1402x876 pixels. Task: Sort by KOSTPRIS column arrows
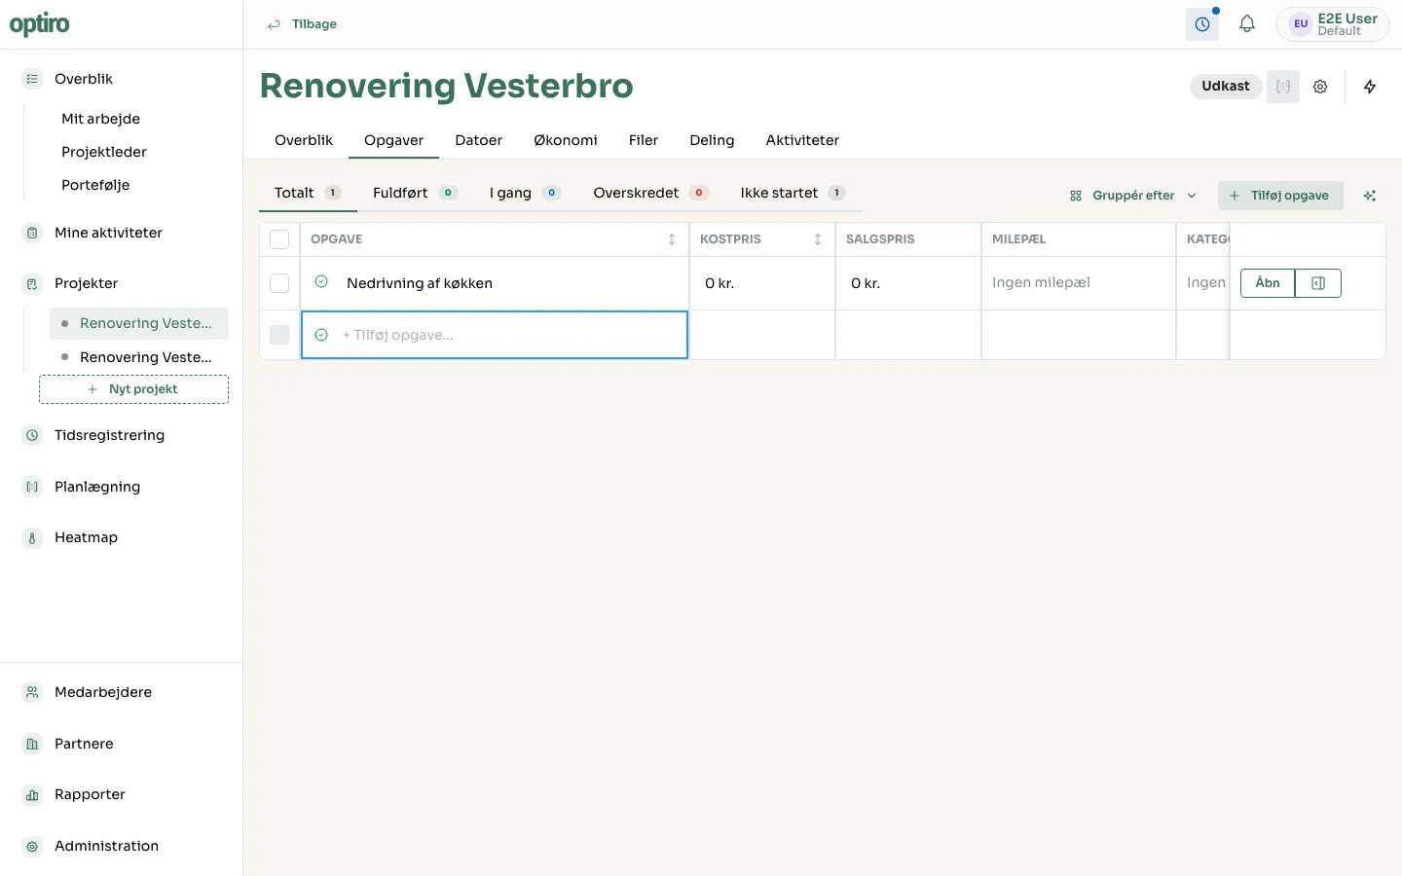[818, 239]
